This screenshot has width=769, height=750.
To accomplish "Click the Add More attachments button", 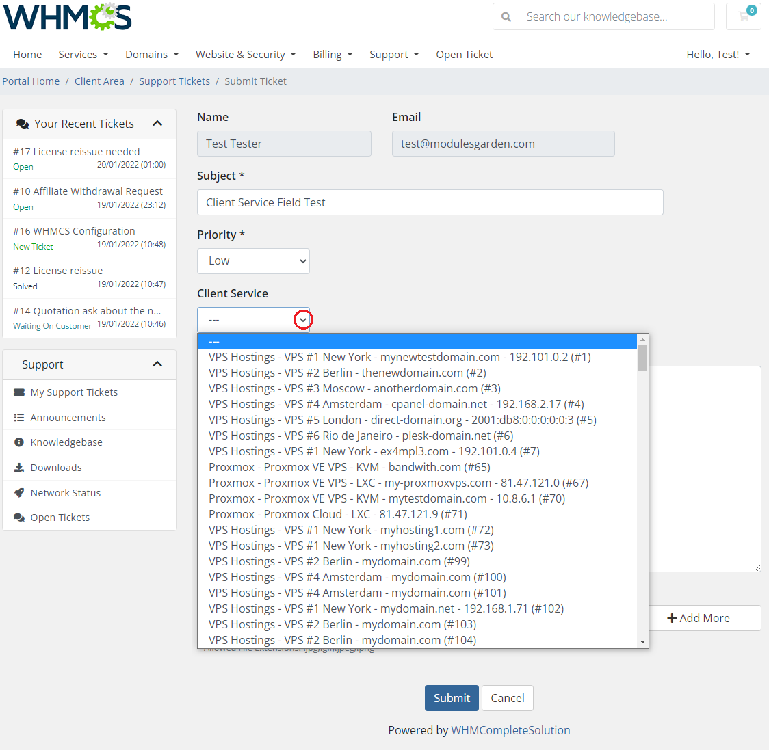I will tap(705, 618).
